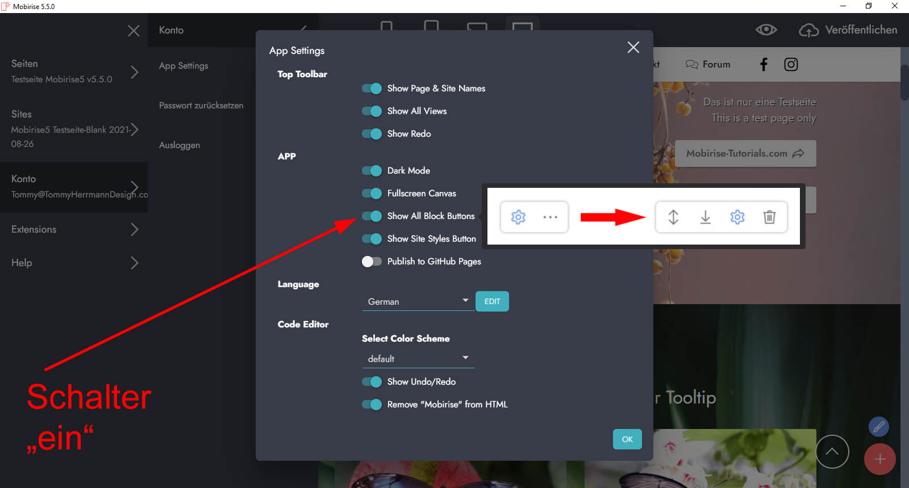Close the App Settings dialog

pos(633,47)
